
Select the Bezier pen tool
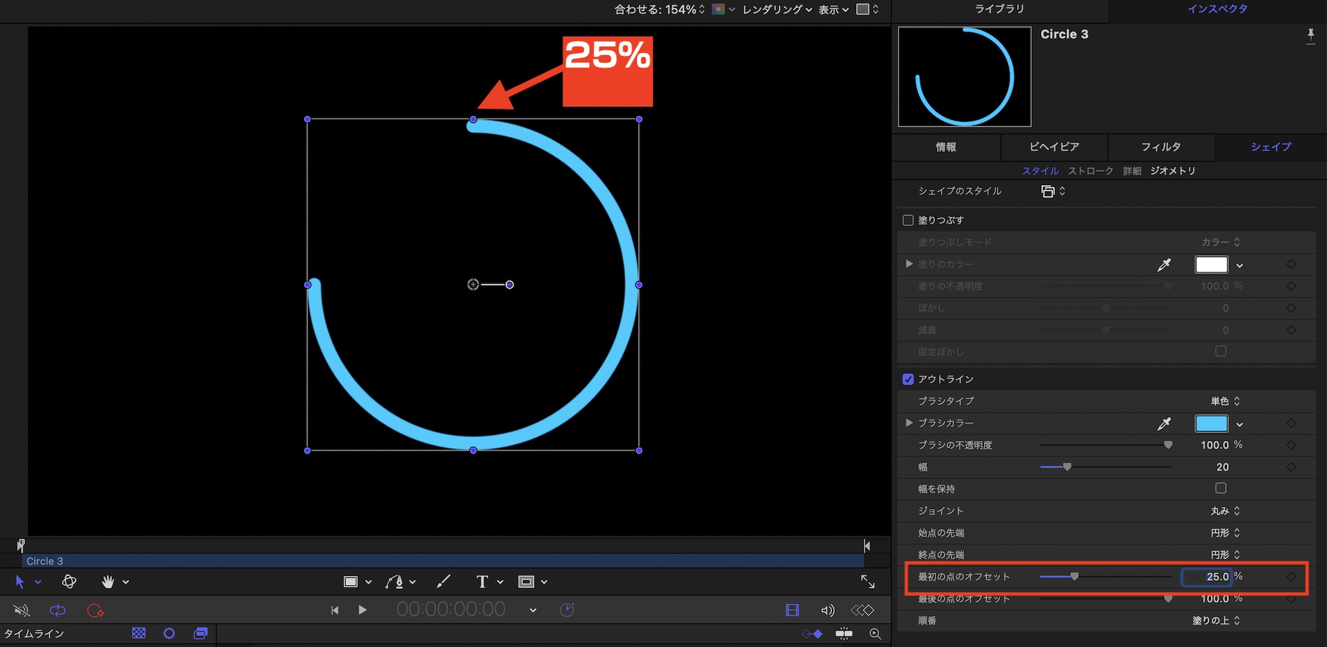coord(394,582)
